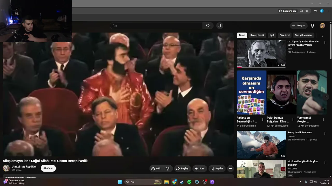Click the 45'lik channel name
The image size is (332, 186).
290,49
